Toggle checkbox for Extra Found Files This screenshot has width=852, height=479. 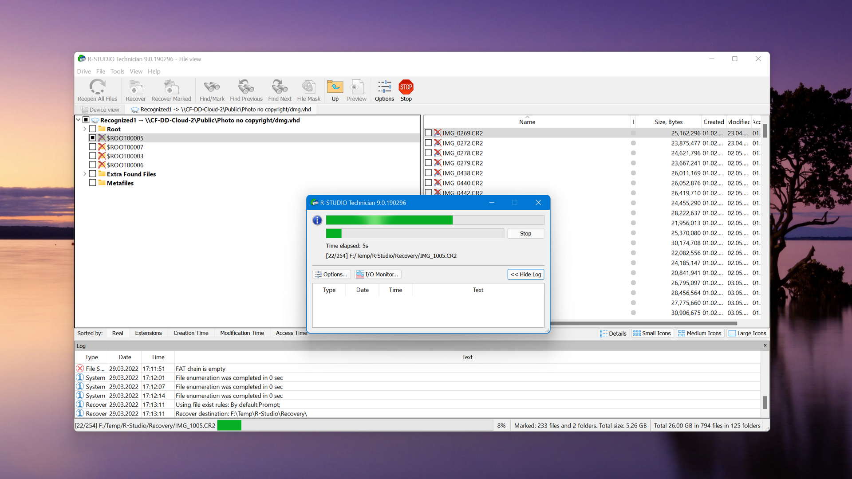[x=92, y=174]
